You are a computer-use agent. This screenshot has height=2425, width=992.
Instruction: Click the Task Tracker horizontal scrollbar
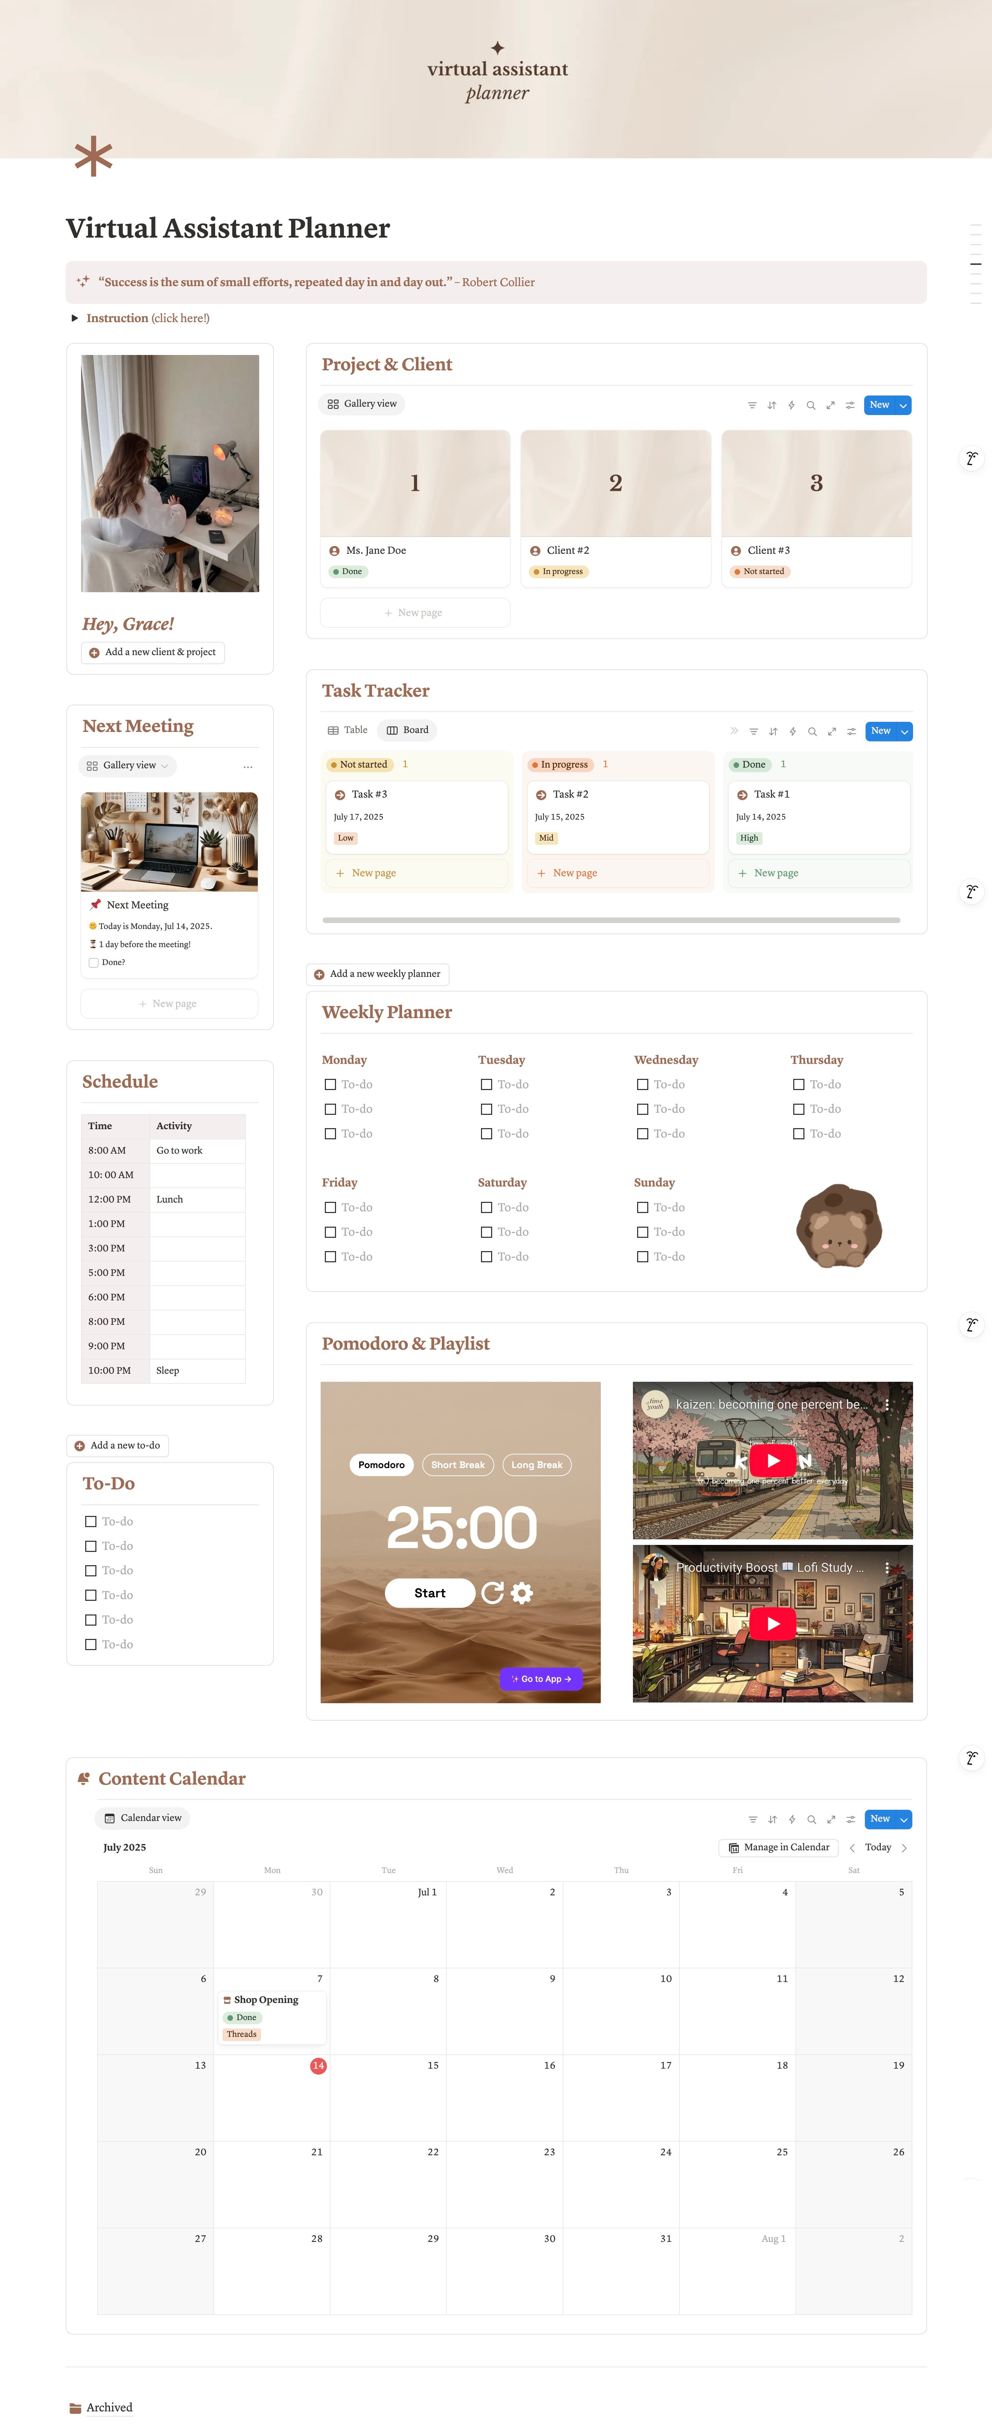pyautogui.click(x=611, y=920)
